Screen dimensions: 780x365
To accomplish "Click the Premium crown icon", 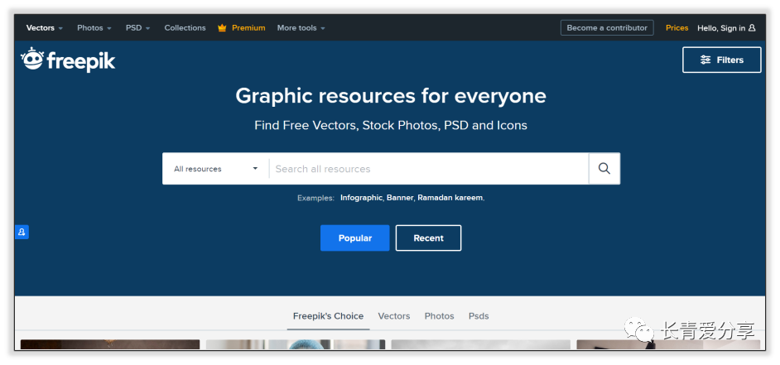I will [x=222, y=28].
